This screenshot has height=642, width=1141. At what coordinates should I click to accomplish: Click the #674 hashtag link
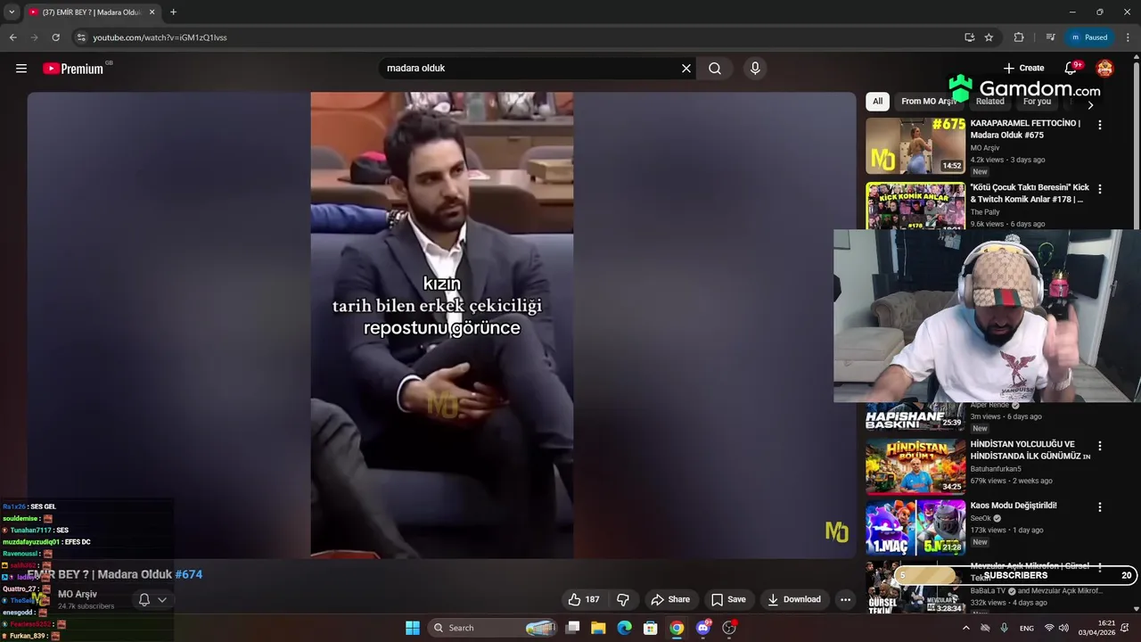point(188,574)
